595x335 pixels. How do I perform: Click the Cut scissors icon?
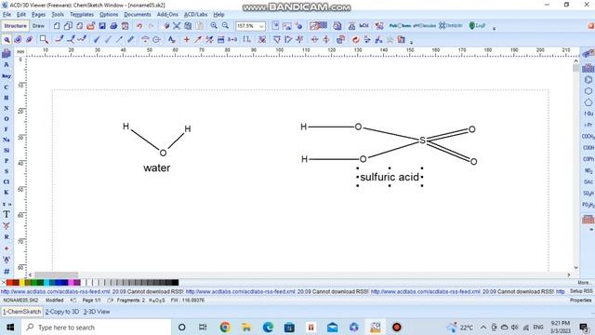click(177, 26)
